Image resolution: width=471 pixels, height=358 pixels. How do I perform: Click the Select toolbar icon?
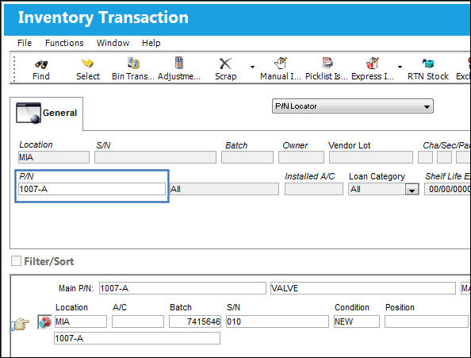[x=87, y=64]
